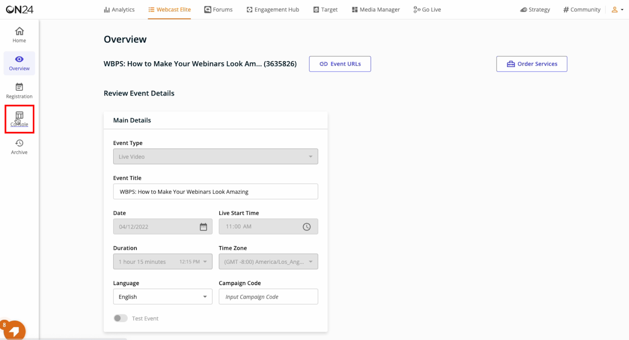Click the Order Services button

(x=532, y=64)
